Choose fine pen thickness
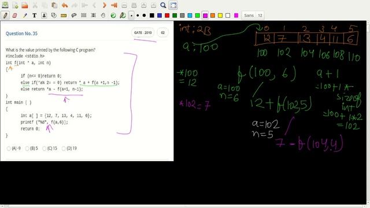This screenshot has width=370, height=208. point(131,16)
